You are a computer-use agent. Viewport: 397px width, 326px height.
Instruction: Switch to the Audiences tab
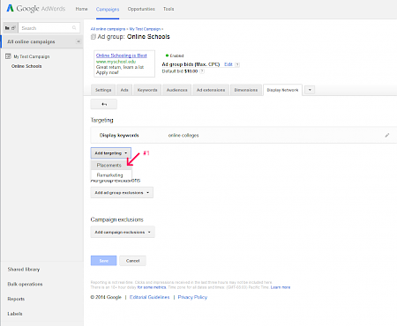point(177,90)
